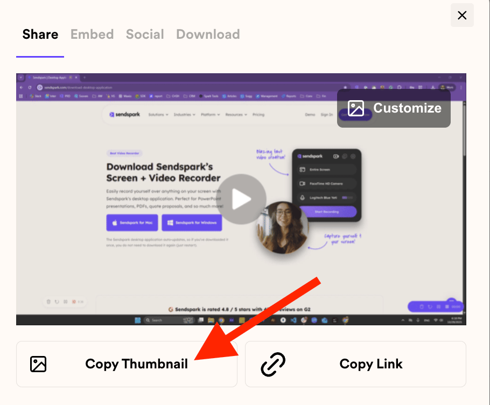Click the Copy Thumbnail button
The width and height of the screenshot is (490, 405).
tap(127, 364)
